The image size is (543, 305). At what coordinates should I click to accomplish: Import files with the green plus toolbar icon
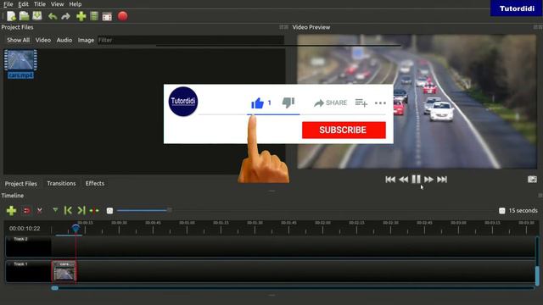[x=81, y=16]
